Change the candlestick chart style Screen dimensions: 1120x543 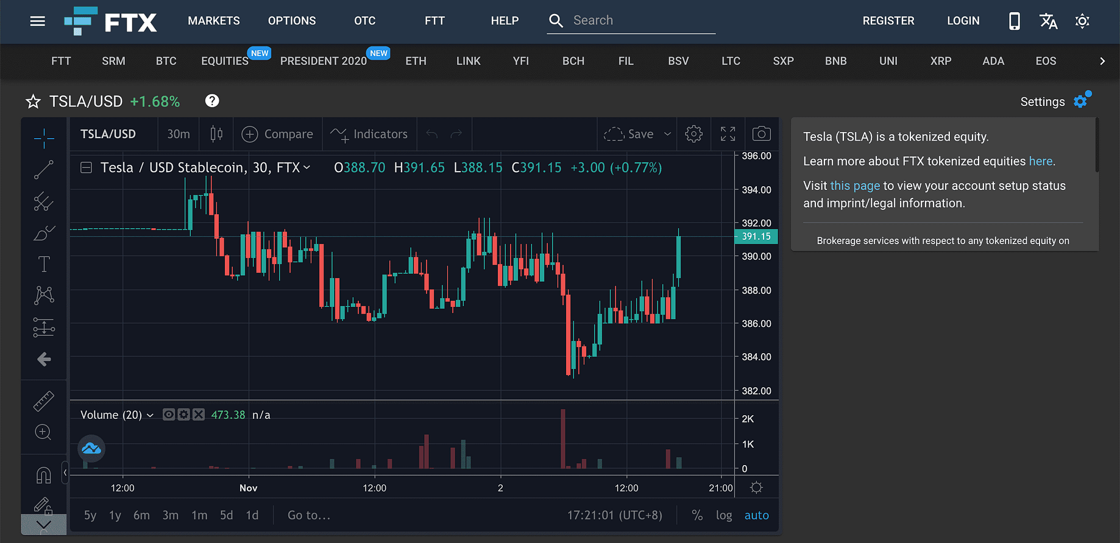coord(216,134)
